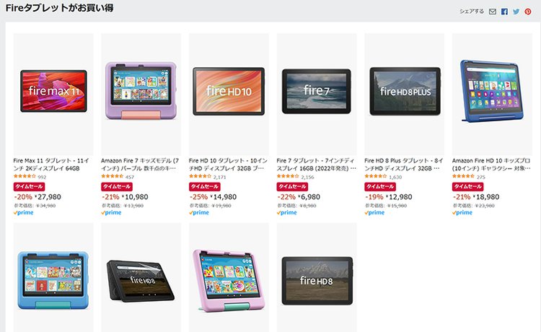View the blue Fire HD 10 Kids Pro image
Image resolution: width=541 pixels, height=332 pixels.
[492, 91]
